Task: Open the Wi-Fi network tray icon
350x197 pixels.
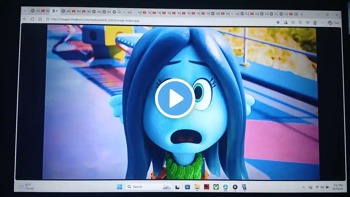Action: point(317,187)
